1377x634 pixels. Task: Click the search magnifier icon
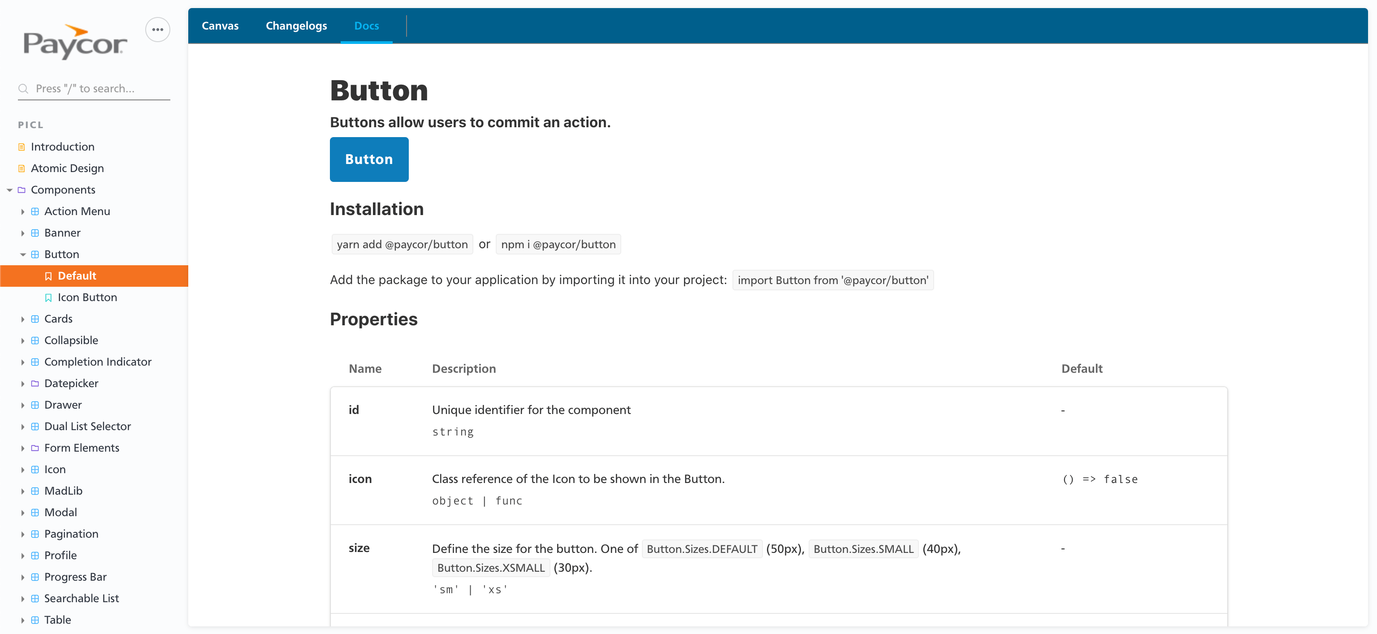(23, 89)
